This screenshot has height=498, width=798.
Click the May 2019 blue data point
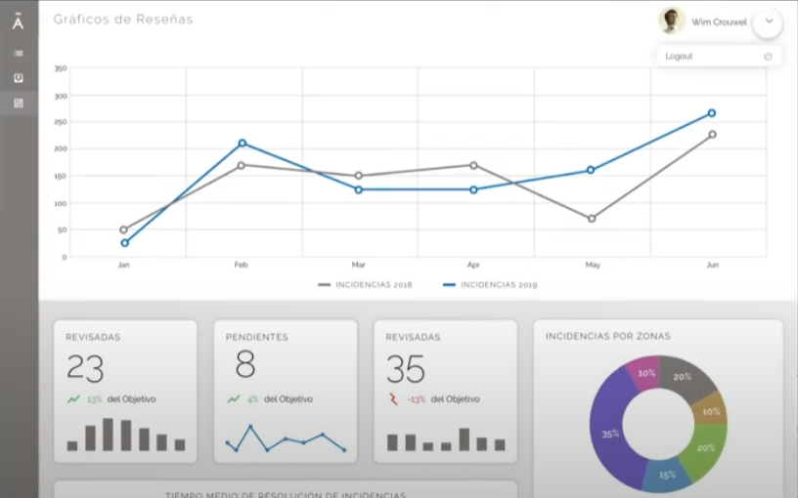591,170
